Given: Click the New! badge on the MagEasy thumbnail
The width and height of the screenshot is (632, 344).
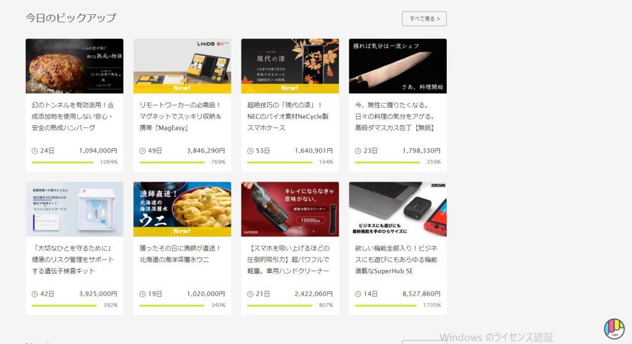Looking at the screenshot, I should (182, 88).
